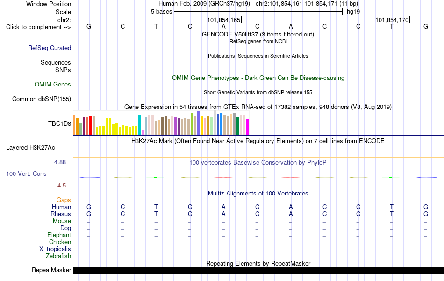Screen dimensions: 444x281
Task: Click the RefSeq Curated track label
Action: 50,48
